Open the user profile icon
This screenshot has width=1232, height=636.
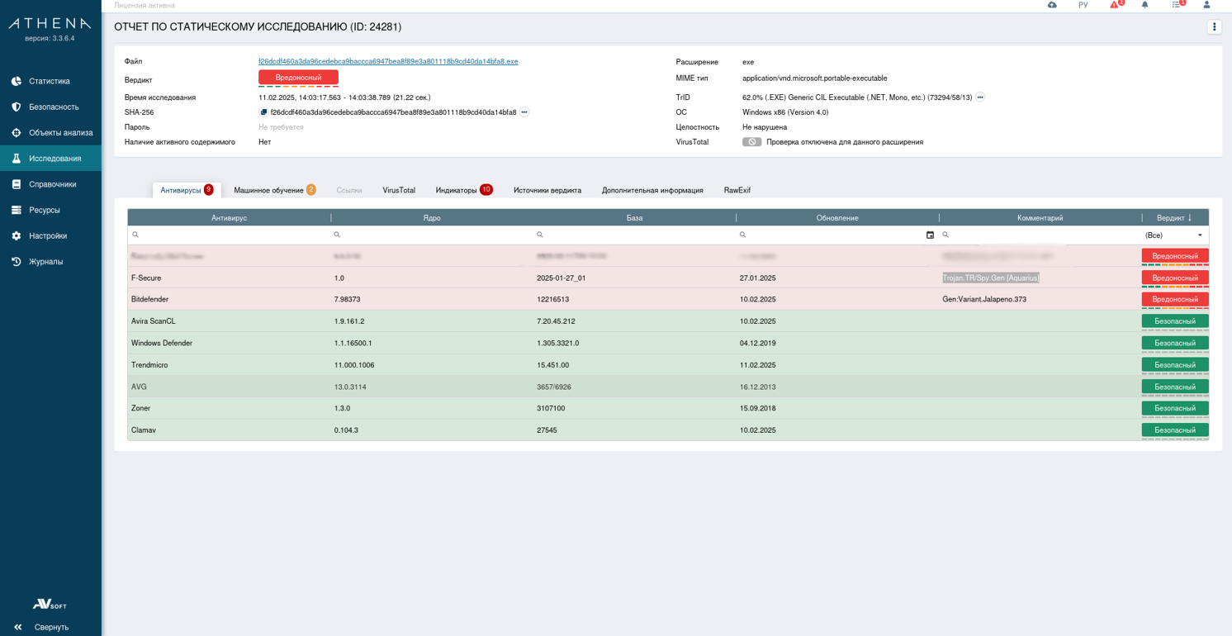click(x=1206, y=5)
